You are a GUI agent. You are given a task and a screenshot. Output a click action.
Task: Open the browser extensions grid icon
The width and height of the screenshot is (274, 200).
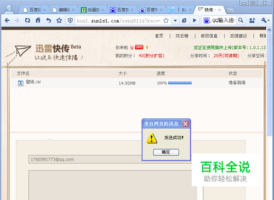[x=252, y=20]
